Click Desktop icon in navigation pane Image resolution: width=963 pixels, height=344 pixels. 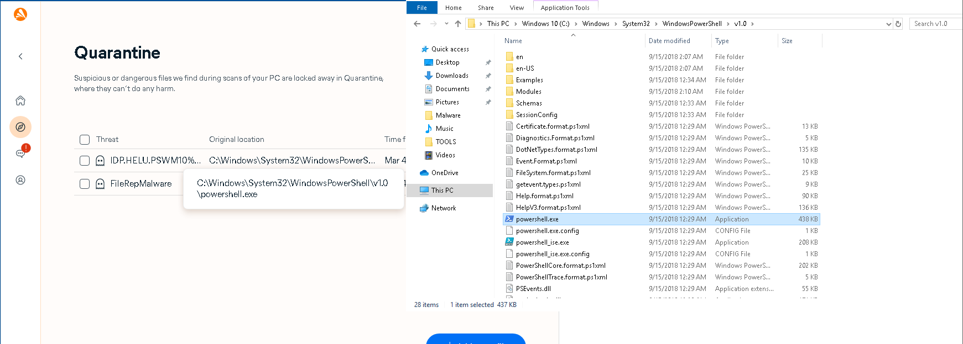click(x=428, y=62)
